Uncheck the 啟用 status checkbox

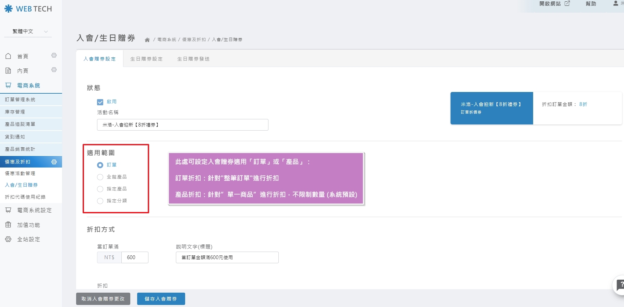point(100,102)
